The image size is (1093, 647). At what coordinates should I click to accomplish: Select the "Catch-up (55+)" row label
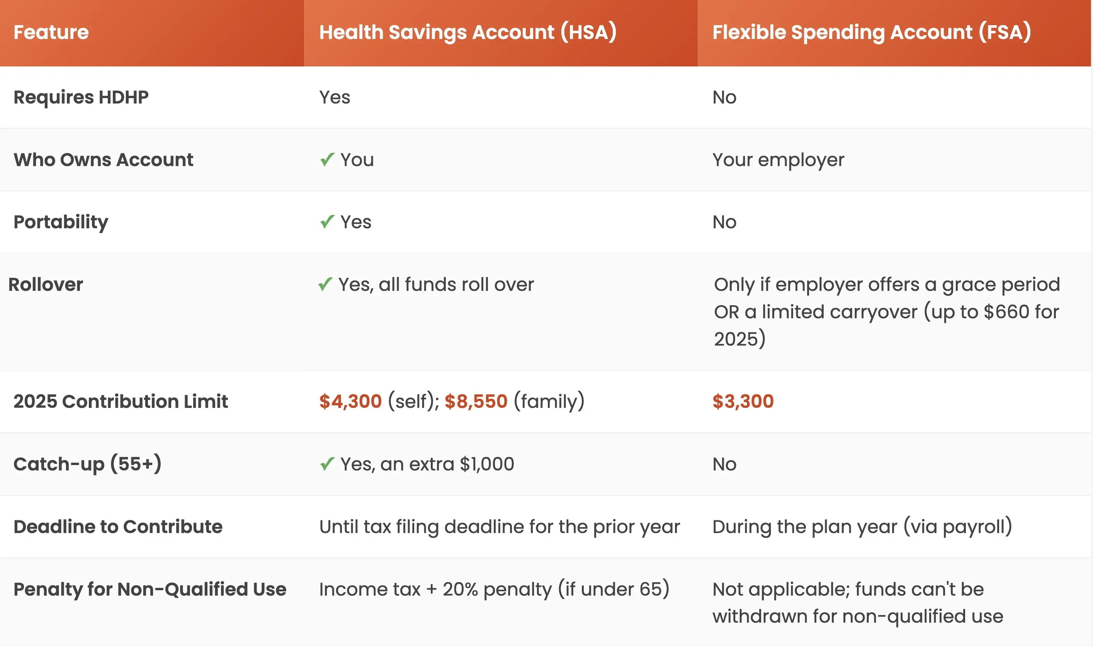click(x=88, y=464)
